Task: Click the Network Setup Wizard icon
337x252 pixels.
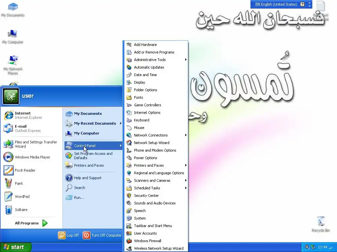Action: coord(129,143)
